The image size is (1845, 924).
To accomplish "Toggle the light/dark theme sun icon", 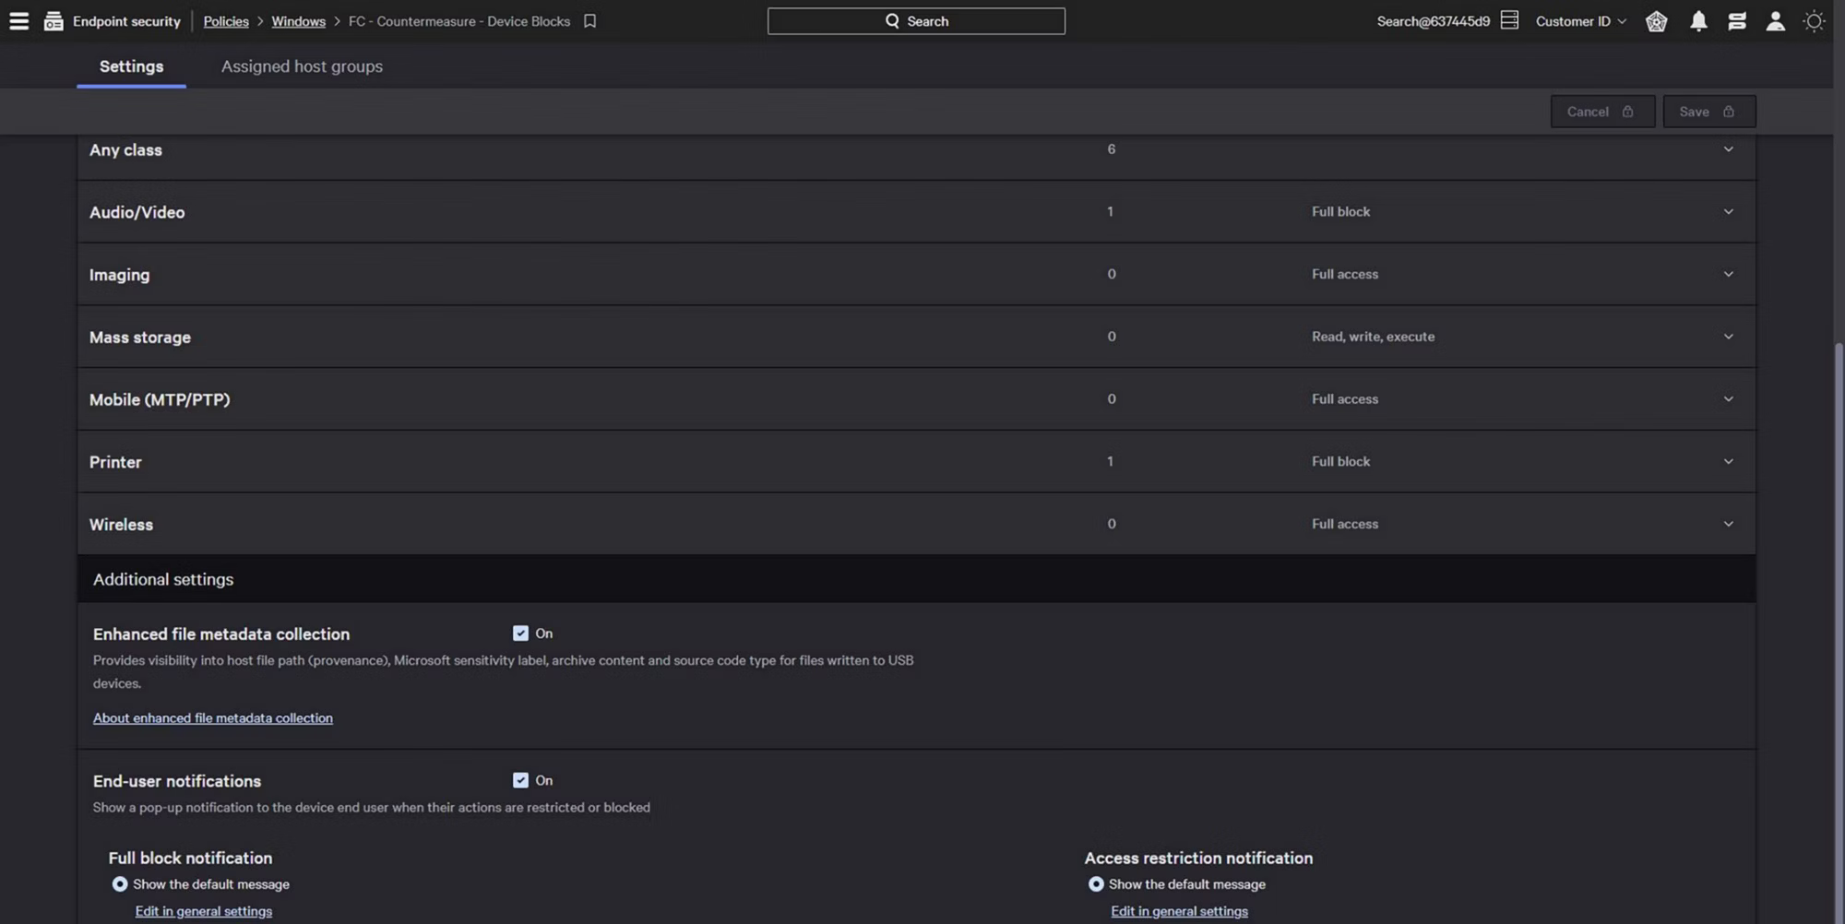I will click(x=1814, y=20).
